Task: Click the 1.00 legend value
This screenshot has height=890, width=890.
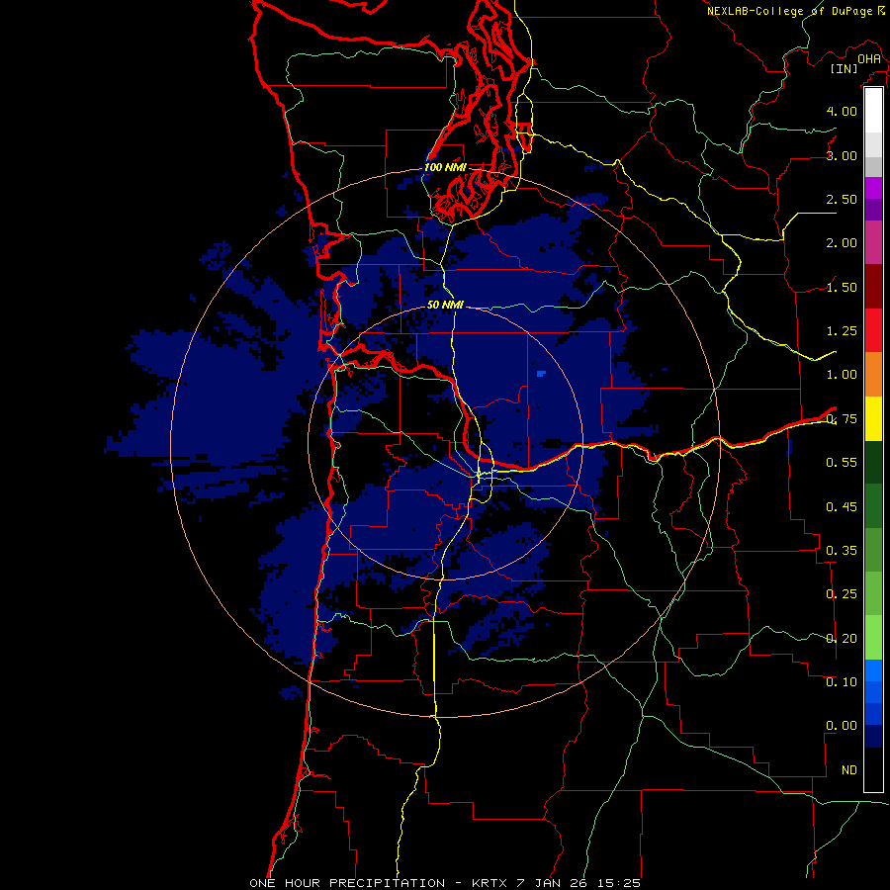Action: click(x=842, y=375)
